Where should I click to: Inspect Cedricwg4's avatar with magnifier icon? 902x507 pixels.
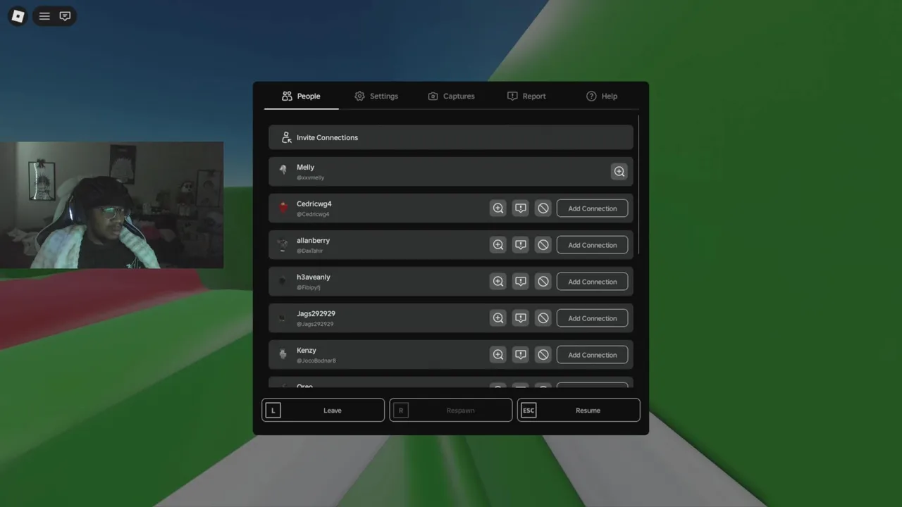click(498, 208)
